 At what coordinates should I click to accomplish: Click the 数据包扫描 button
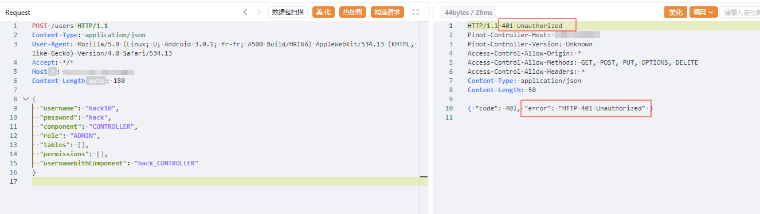pyautogui.click(x=288, y=12)
